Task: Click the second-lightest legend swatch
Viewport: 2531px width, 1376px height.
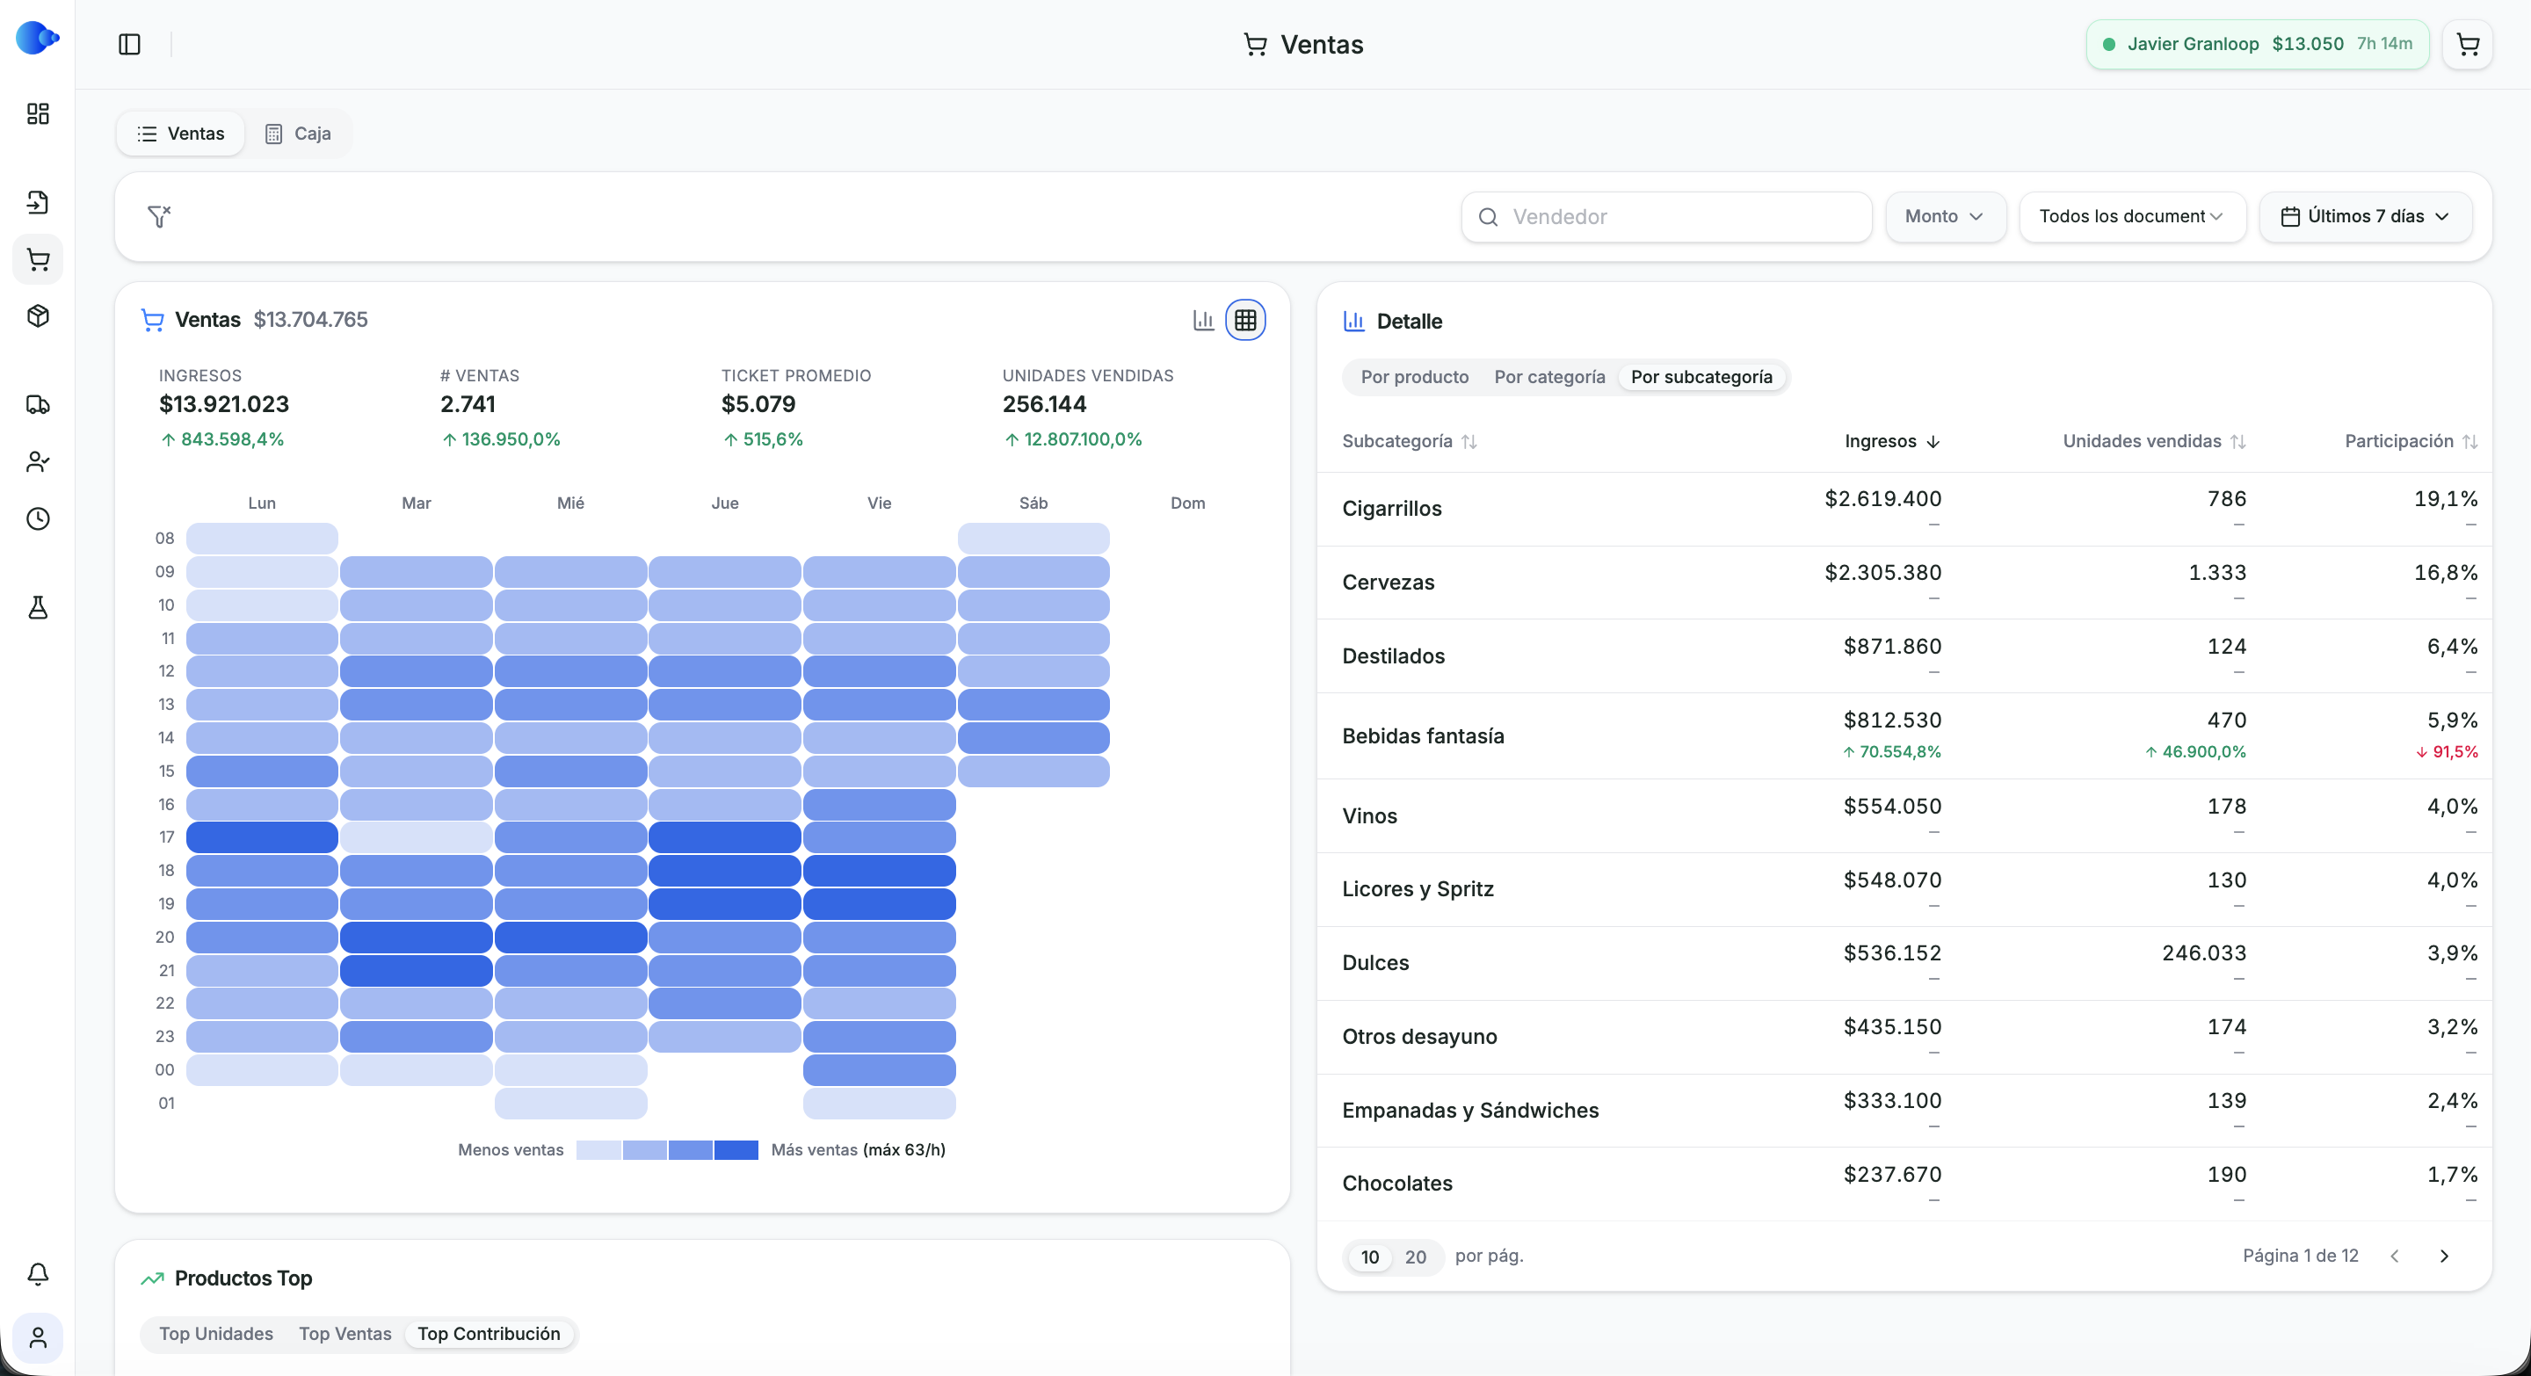Action: point(644,1150)
